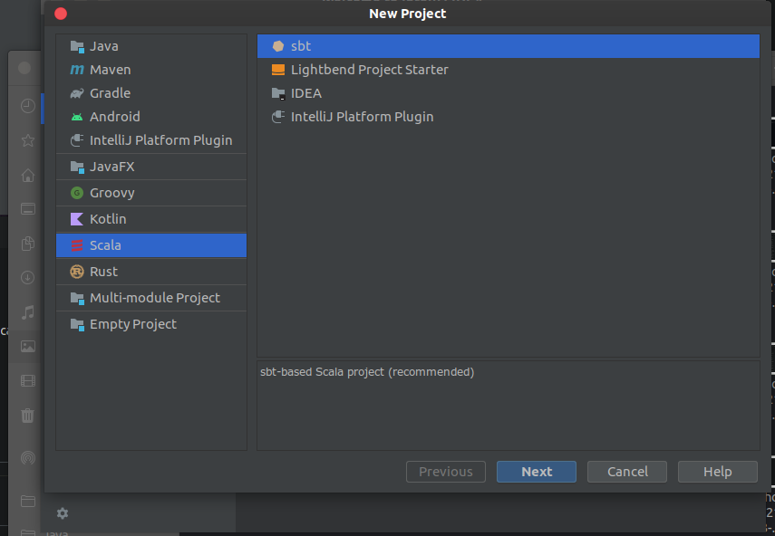The height and width of the screenshot is (536, 775).
Task: Pick the Android project type
Action: (x=114, y=117)
